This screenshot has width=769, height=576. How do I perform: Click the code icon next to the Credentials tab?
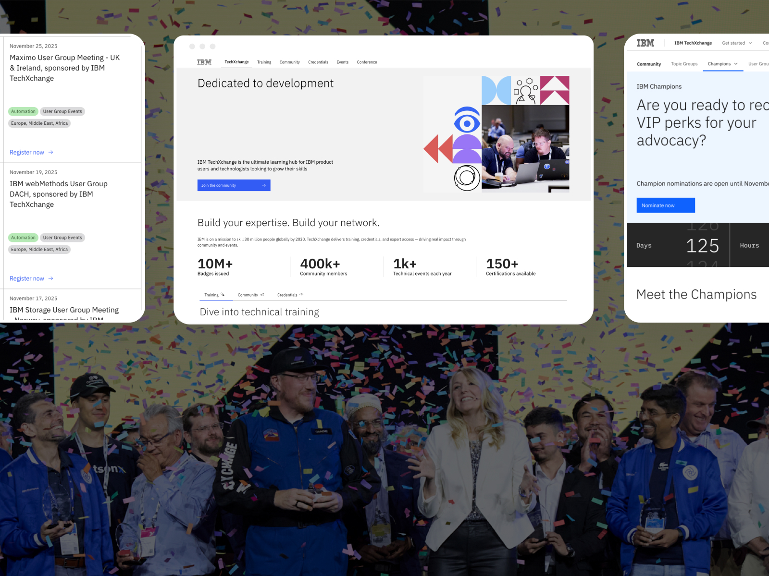coord(301,295)
